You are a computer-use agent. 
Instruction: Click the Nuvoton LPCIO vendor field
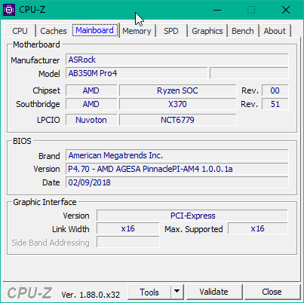[x=91, y=120]
